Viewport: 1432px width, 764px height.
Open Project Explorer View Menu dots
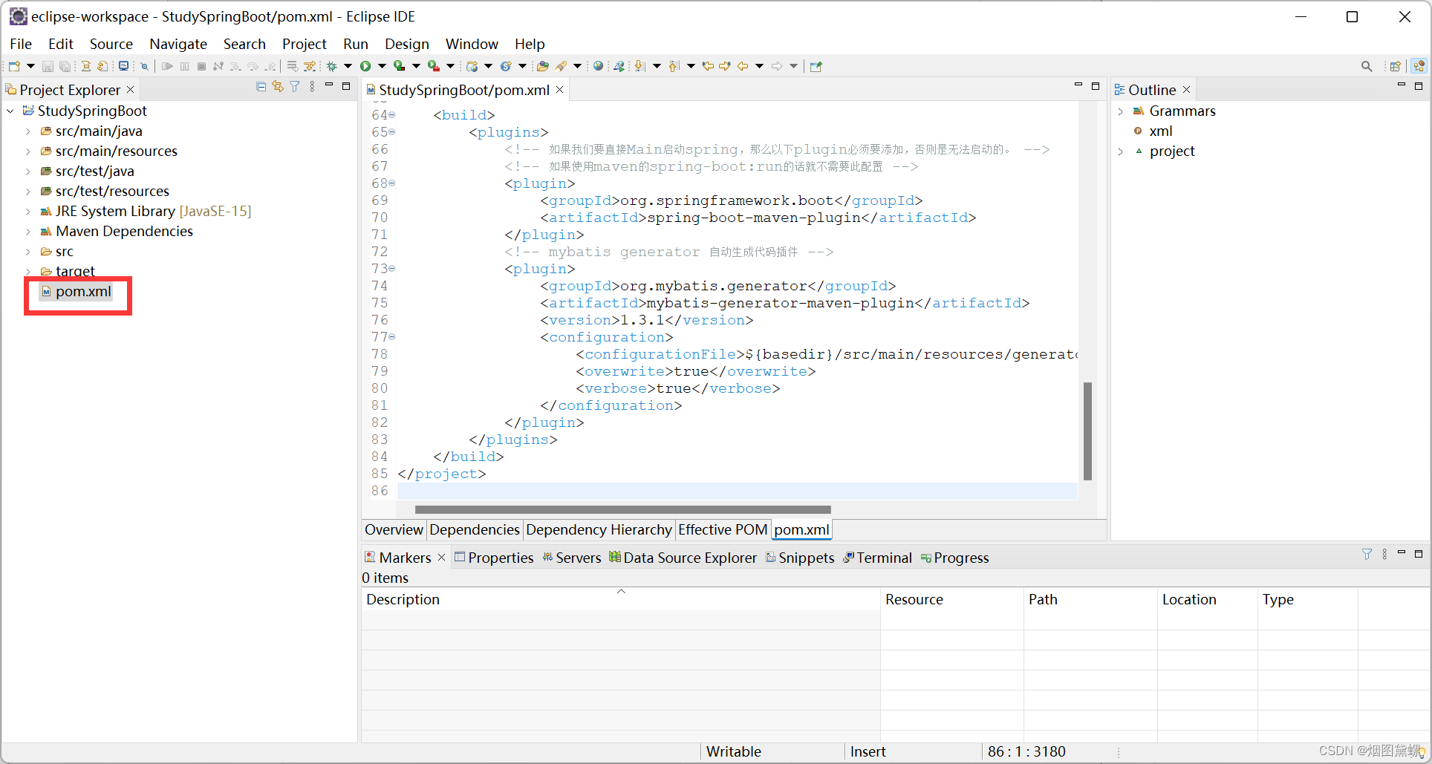click(312, 87)
